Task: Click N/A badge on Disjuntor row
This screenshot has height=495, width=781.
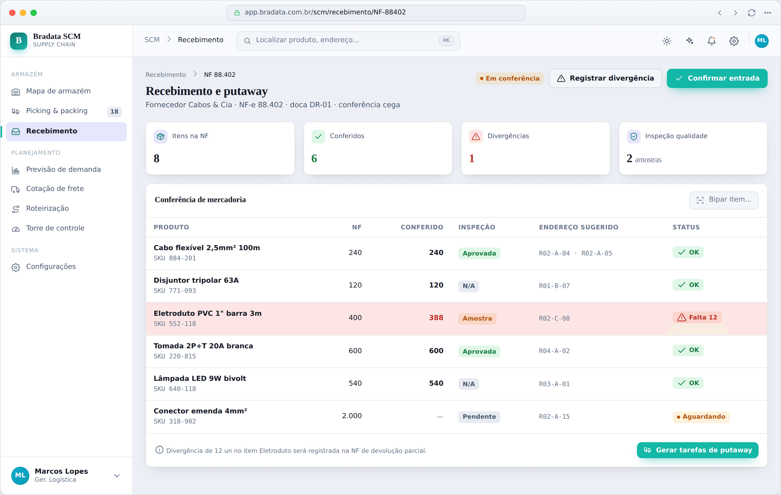Action: click(x=468, y=286)
